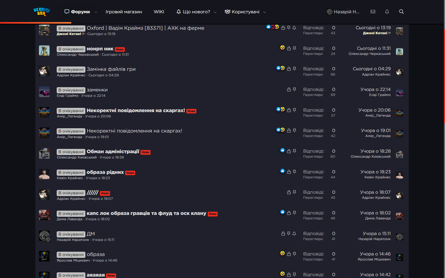Open the Назарій Н... account menu
Screen dimensions: 445x278
[343, 12]
